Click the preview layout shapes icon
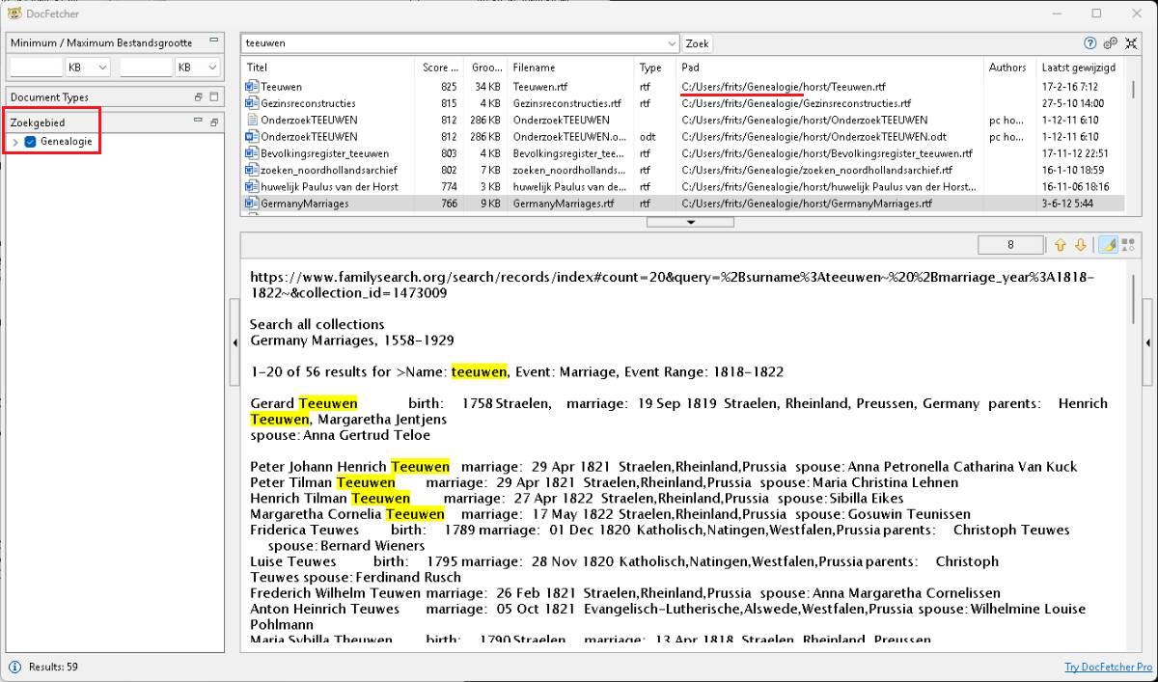 [x=1127, y=245]
